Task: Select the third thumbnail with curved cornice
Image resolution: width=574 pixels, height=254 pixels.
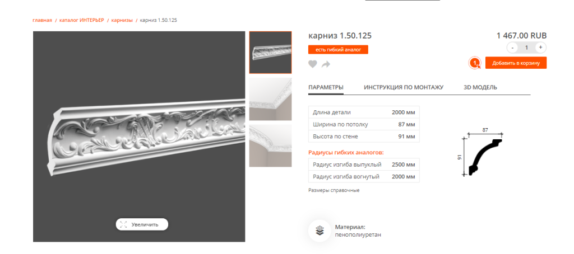Action: coord(271,146)
